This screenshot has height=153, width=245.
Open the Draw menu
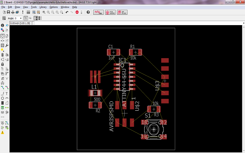(x=17, y=7)
